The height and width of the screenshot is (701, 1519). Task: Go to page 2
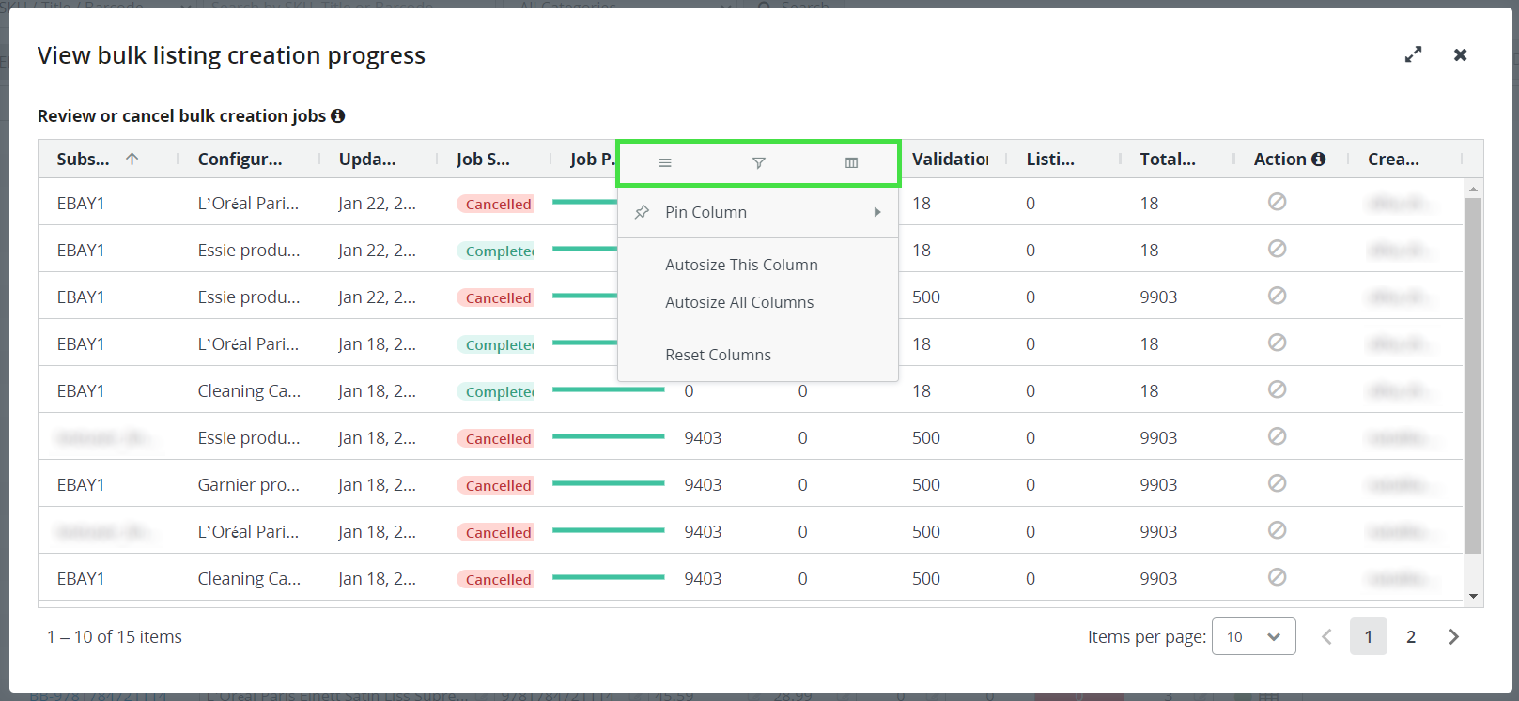coord(1410,636)
